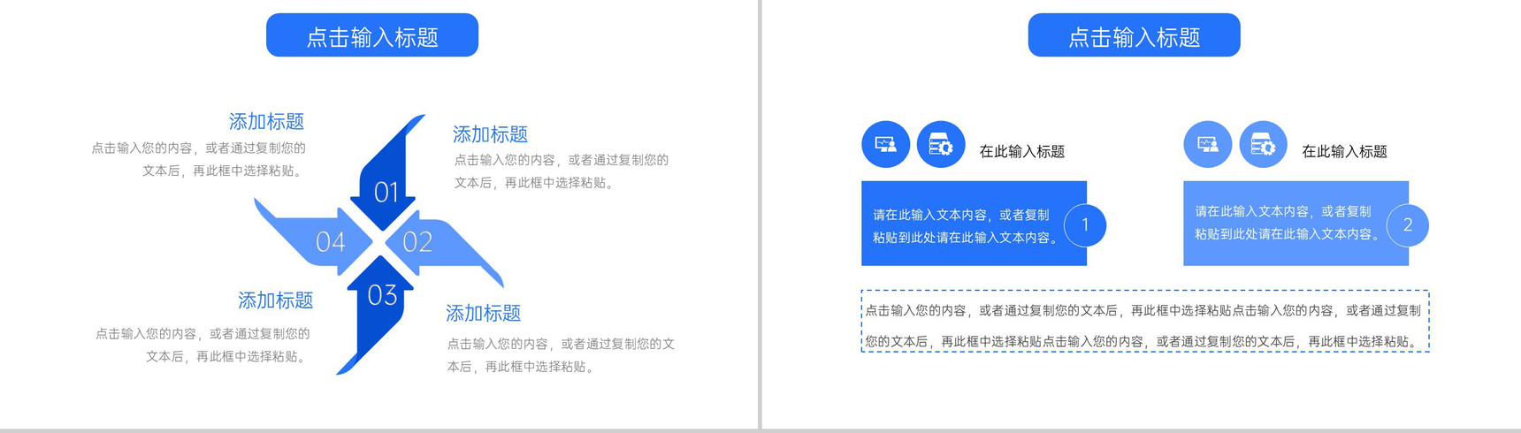Click 在此输入标题 next to dark blue icons
The width and height of the screenshot is (1521, 433).
pyautogui.click(x=1021, y=151)
